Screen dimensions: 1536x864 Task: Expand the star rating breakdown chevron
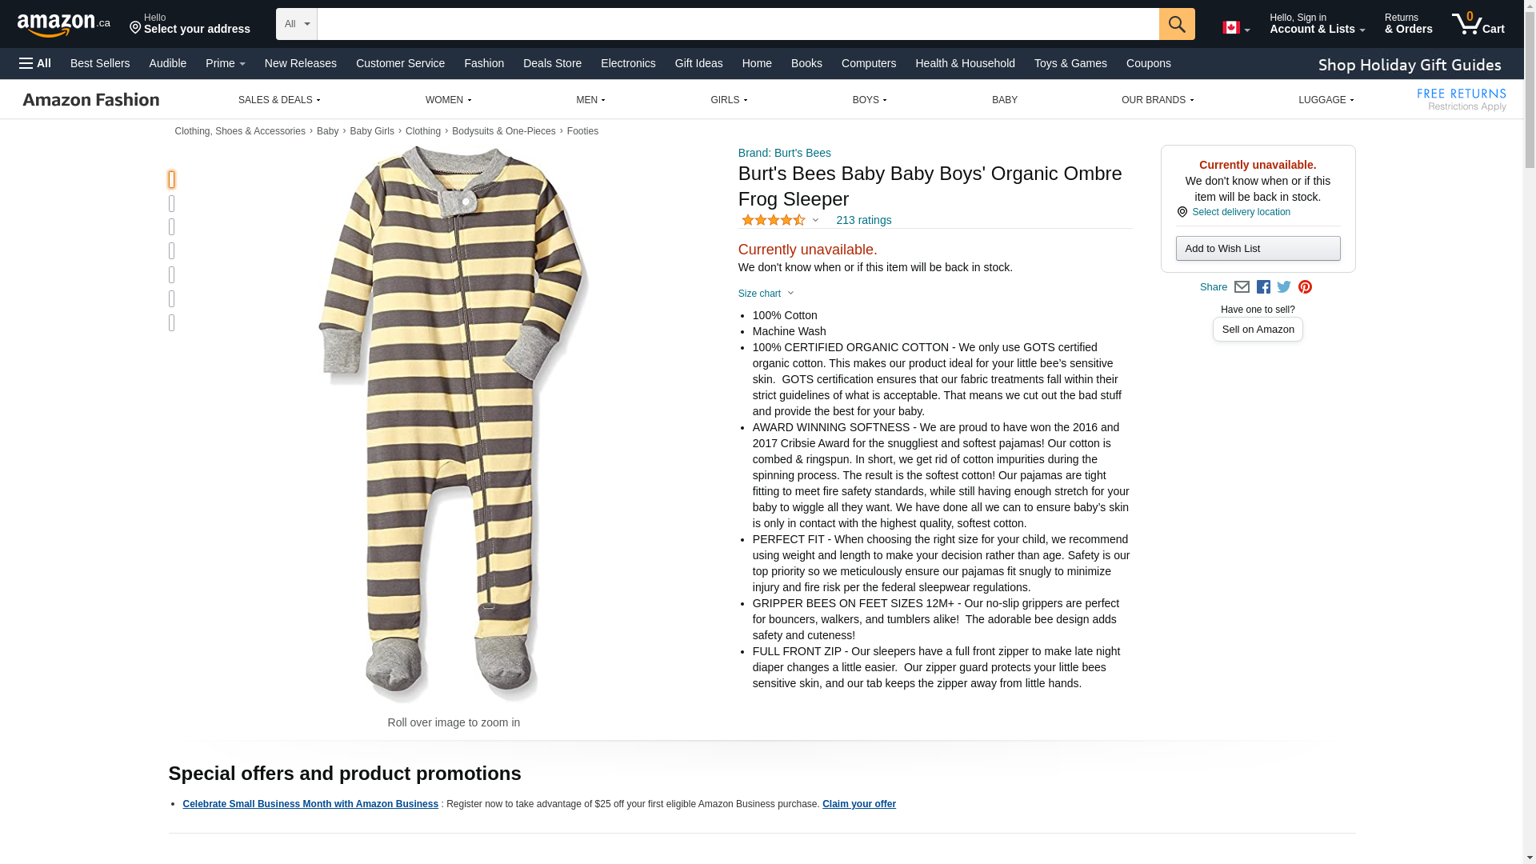point(815,220)
